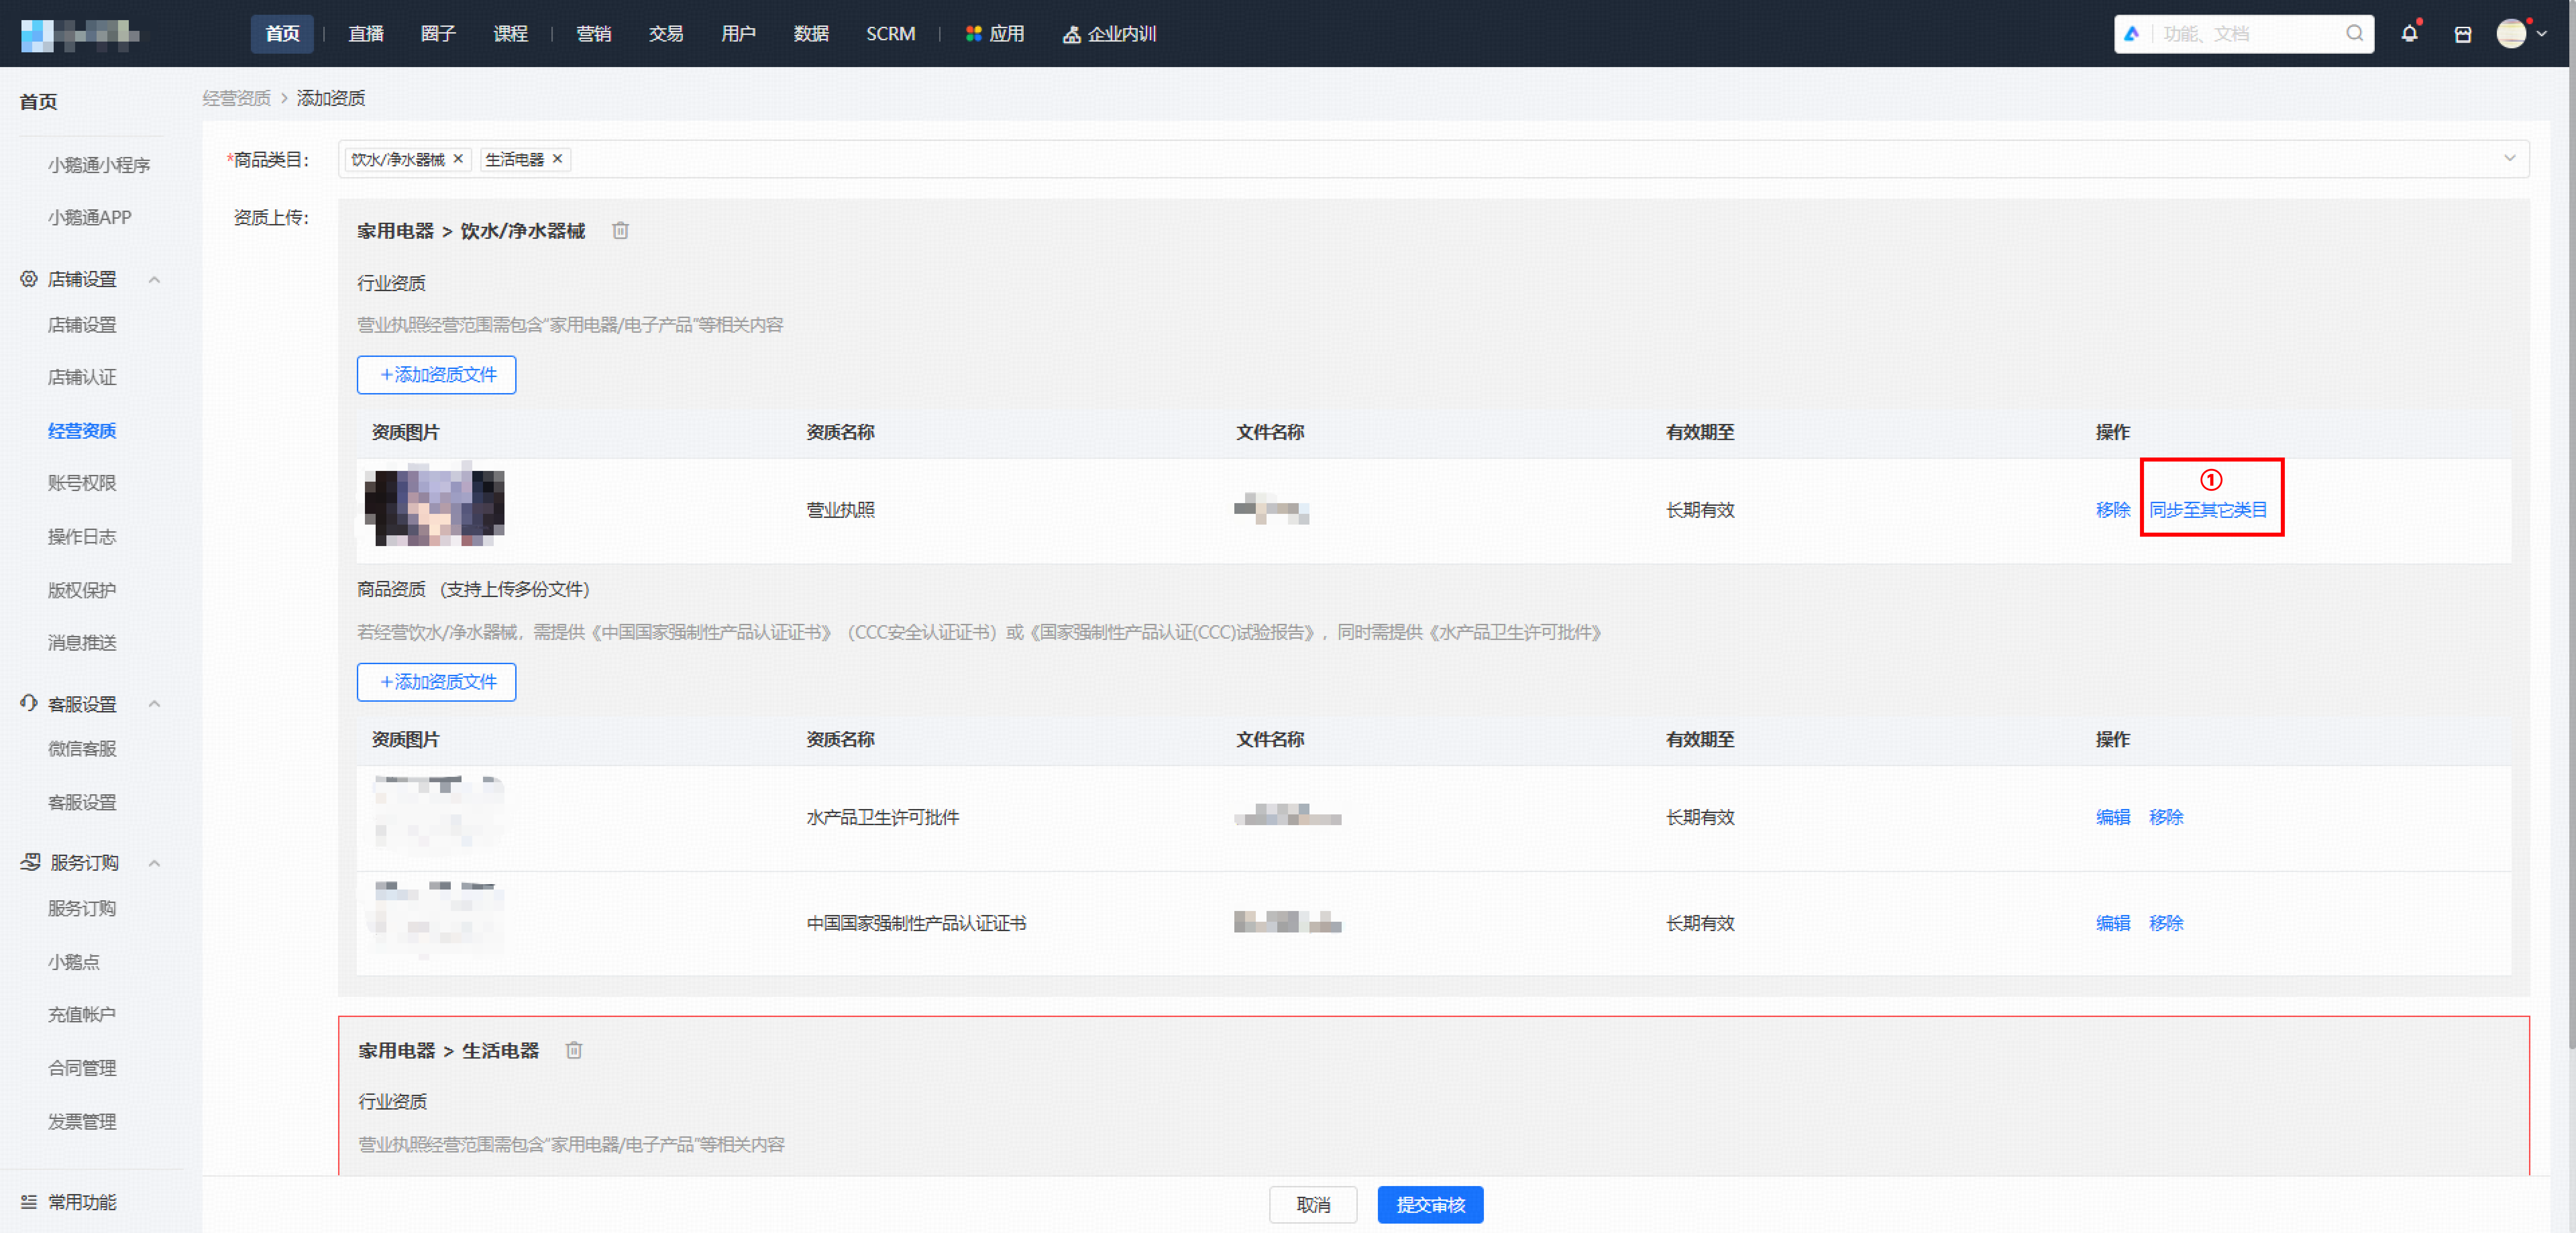
Task: Switch to the 圈子 navigation tab
Action: tap(438, 34)
